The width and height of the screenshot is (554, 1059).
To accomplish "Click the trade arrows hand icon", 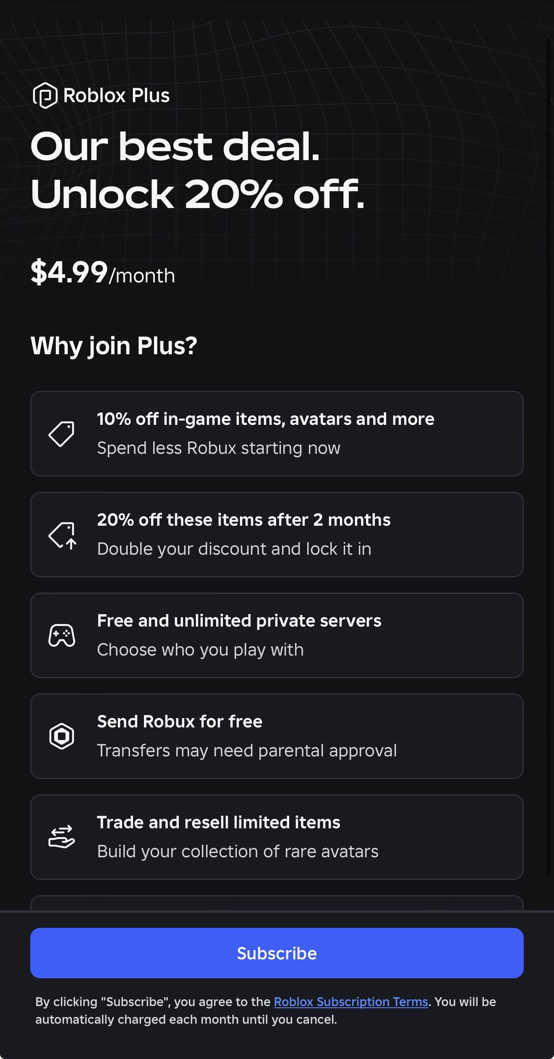I will click(x=62, y=837).
